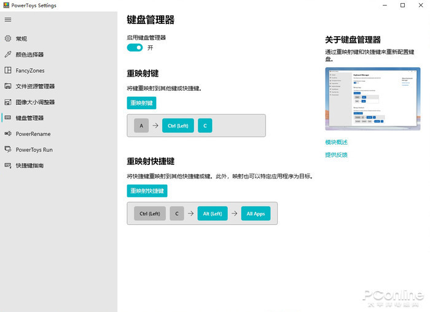Screen dimensions: 430x312
Task: Click the gray Ctrl (Left) shortcut chip
Action: [x=150, y=213]
